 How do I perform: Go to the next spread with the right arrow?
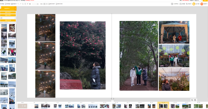[x=114, y=99]
